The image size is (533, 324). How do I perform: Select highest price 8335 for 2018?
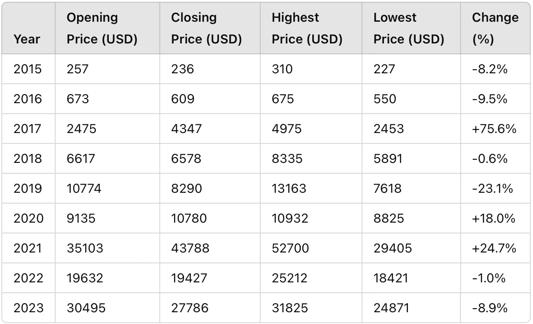pos(287,159)
